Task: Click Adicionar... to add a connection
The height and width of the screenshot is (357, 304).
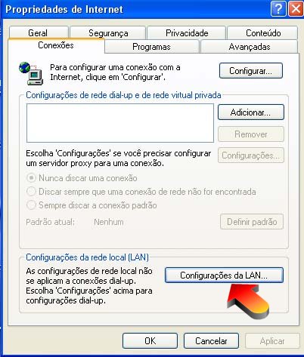Action: click(251, 112)
